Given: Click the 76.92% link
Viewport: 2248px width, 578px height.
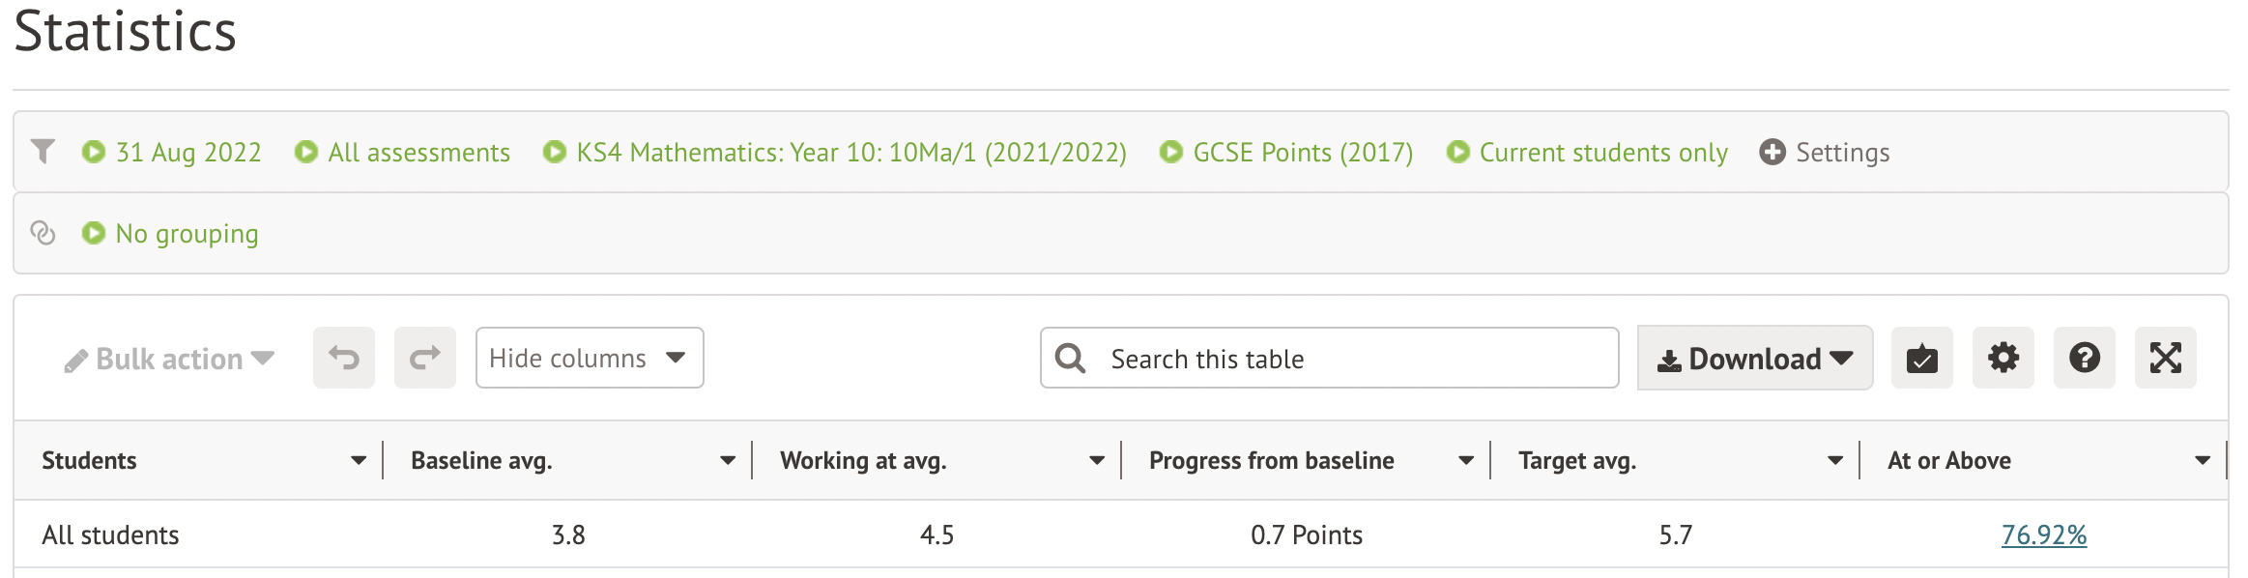Looking at the screenshot, I should coord(2043,535).
